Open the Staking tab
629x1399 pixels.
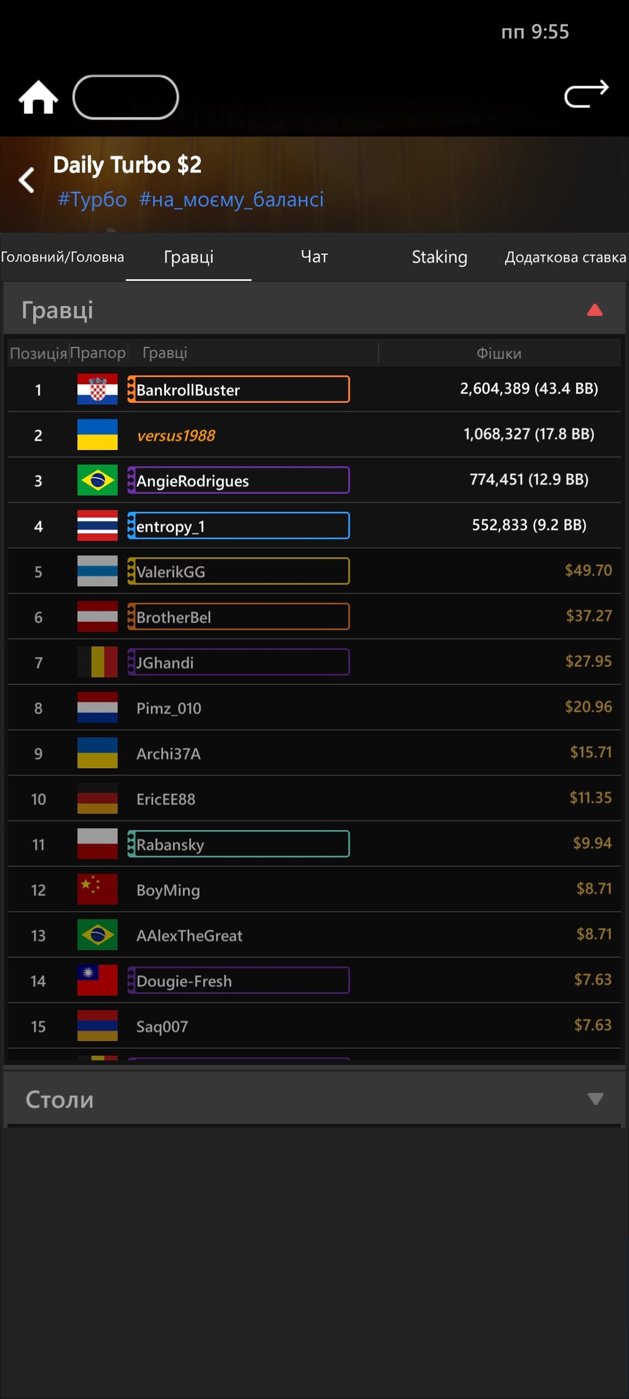(439, 257)
